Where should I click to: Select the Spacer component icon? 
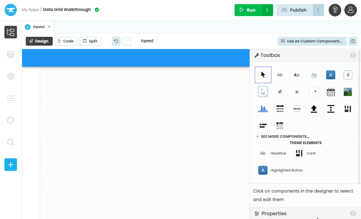click(x=331, y=109)
